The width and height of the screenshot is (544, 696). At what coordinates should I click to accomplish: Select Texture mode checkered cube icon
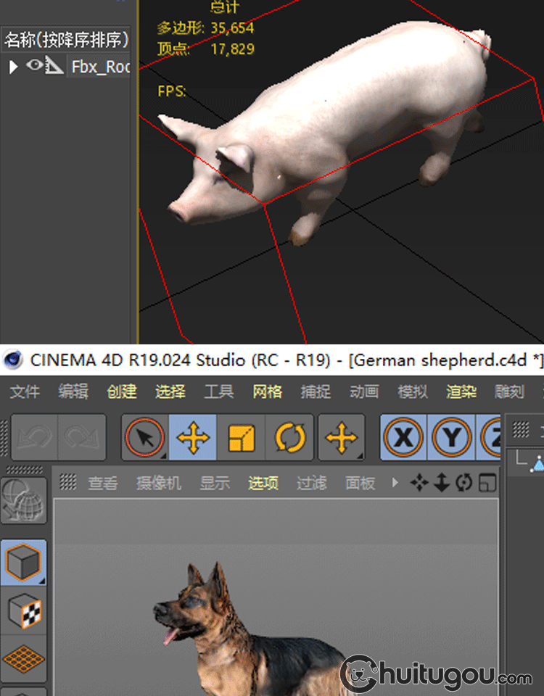[x=23, y=611]
